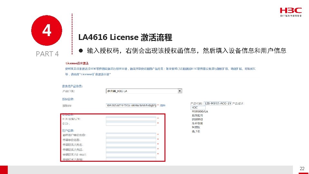Click the 'H3C' box under 产品代码

point(198,108)
